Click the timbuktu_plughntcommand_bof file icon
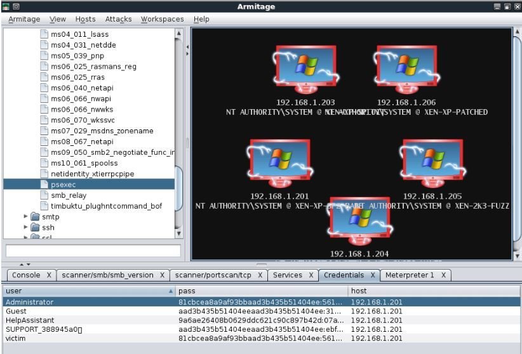Image resolution: width=522 pixels, height=354 pixels. (x=44, y=206)
